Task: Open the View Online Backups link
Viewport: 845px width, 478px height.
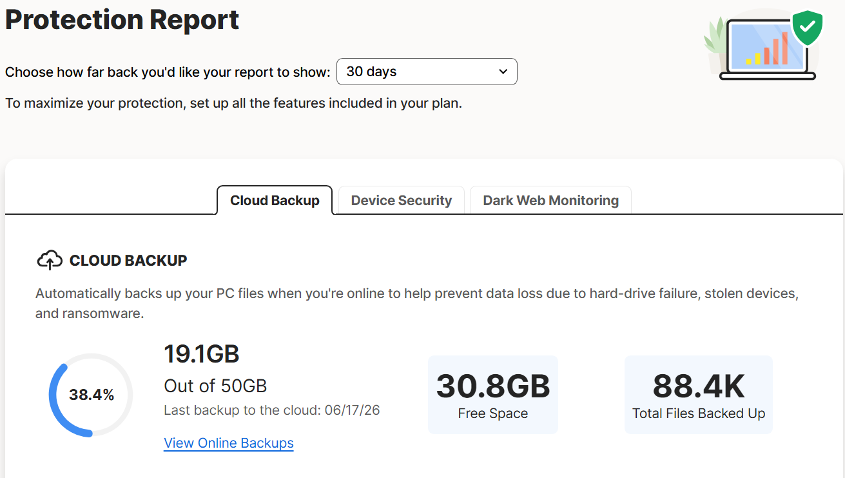Action: pos(229,443)
